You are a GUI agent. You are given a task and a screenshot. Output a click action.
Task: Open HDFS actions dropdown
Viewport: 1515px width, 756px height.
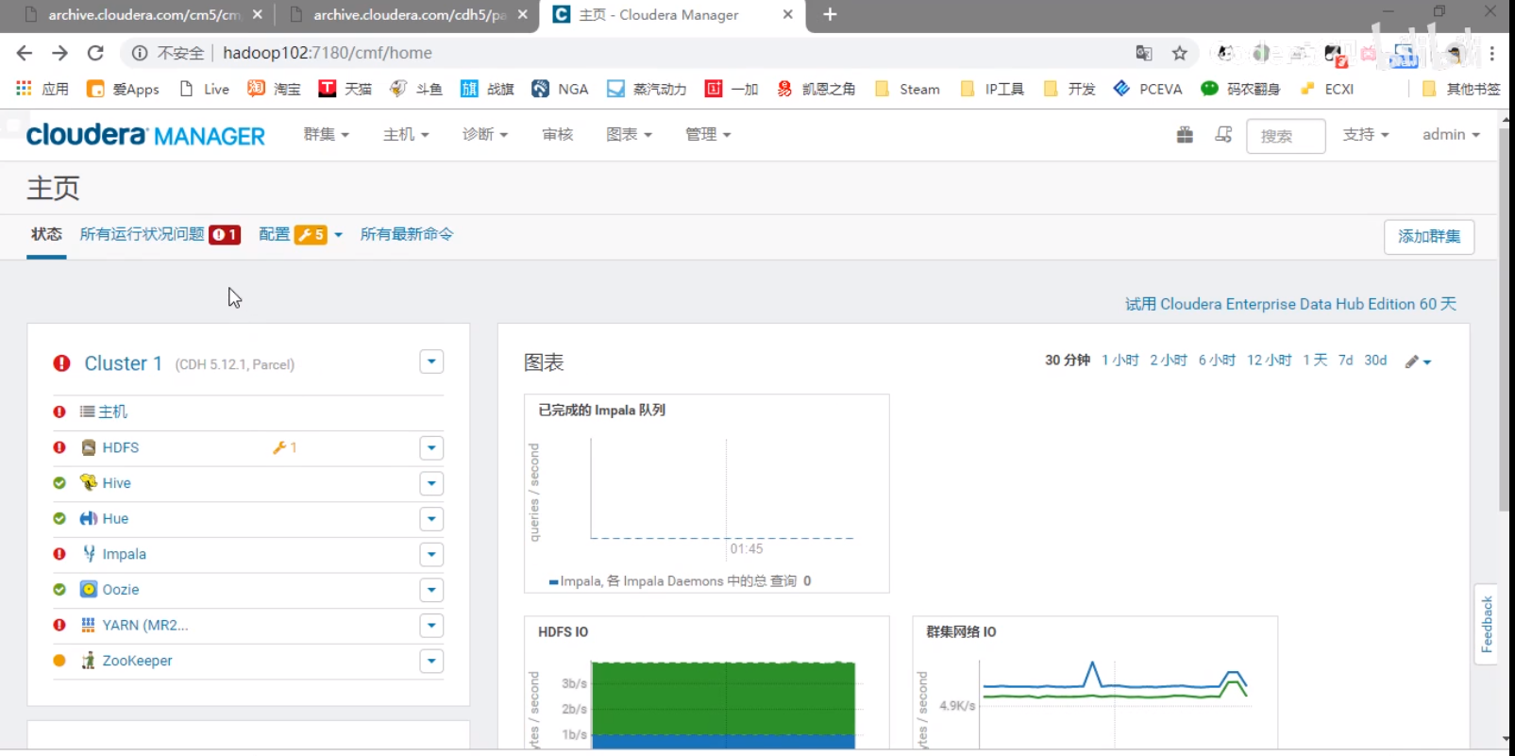431,448
